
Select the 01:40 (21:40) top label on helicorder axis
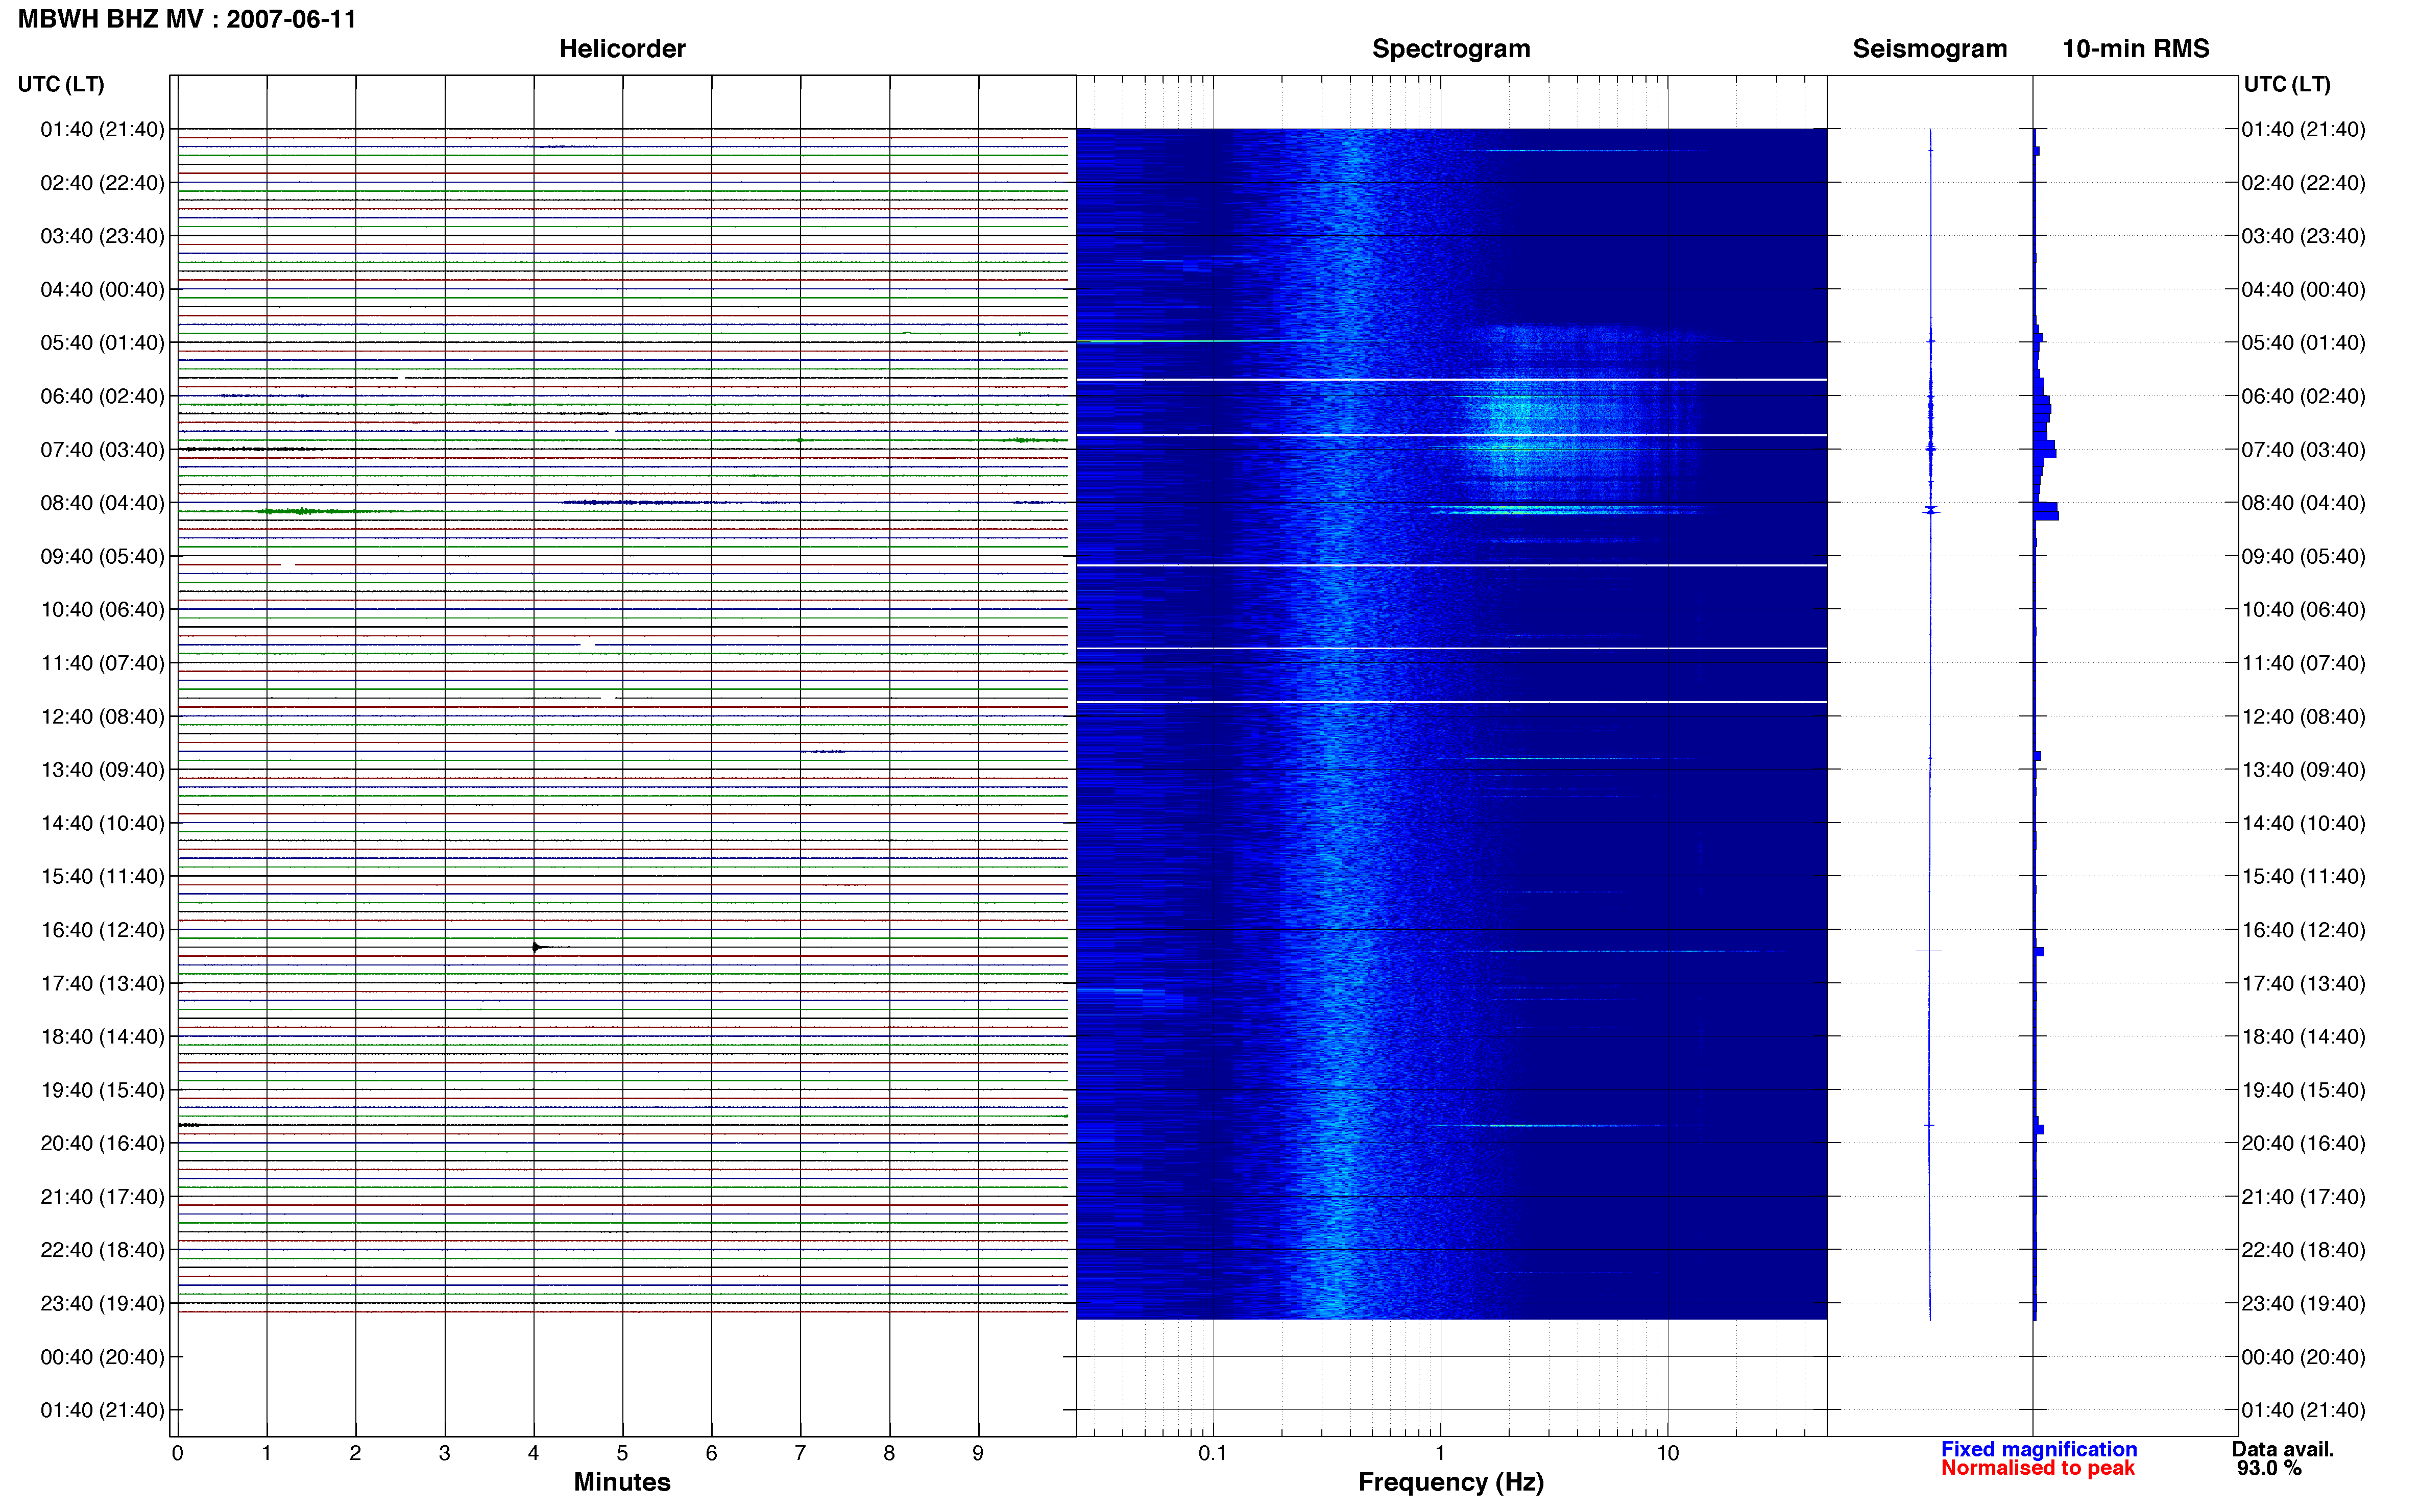coord(102,129)
